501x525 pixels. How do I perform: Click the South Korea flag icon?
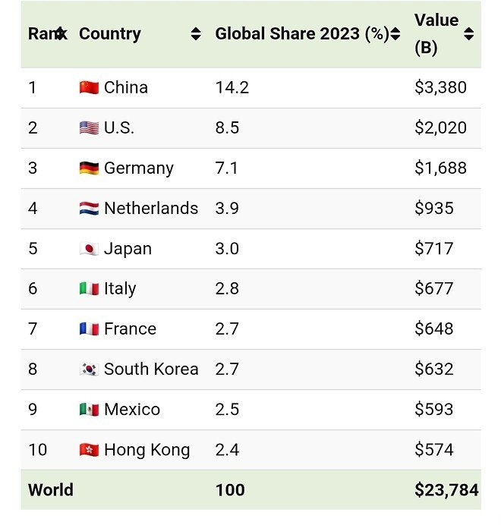click(x=89, y=369)
